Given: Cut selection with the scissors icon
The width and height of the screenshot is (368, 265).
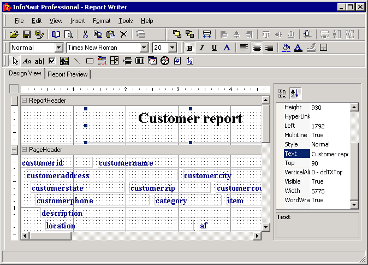Looking at the screenshot, I should point(85,34).
